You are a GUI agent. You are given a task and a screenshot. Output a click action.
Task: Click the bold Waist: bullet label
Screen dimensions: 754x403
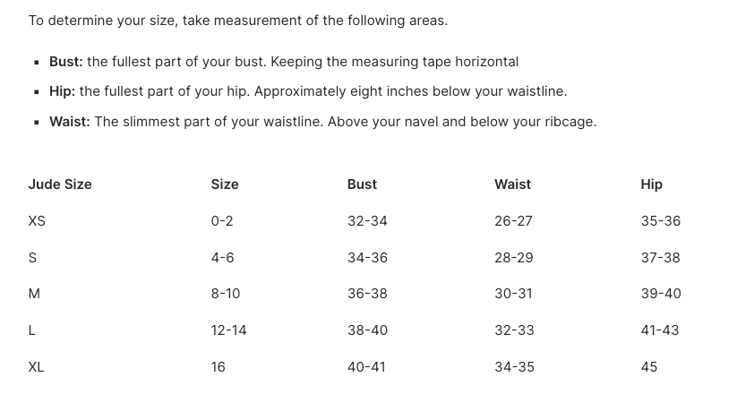pos(69,121)
